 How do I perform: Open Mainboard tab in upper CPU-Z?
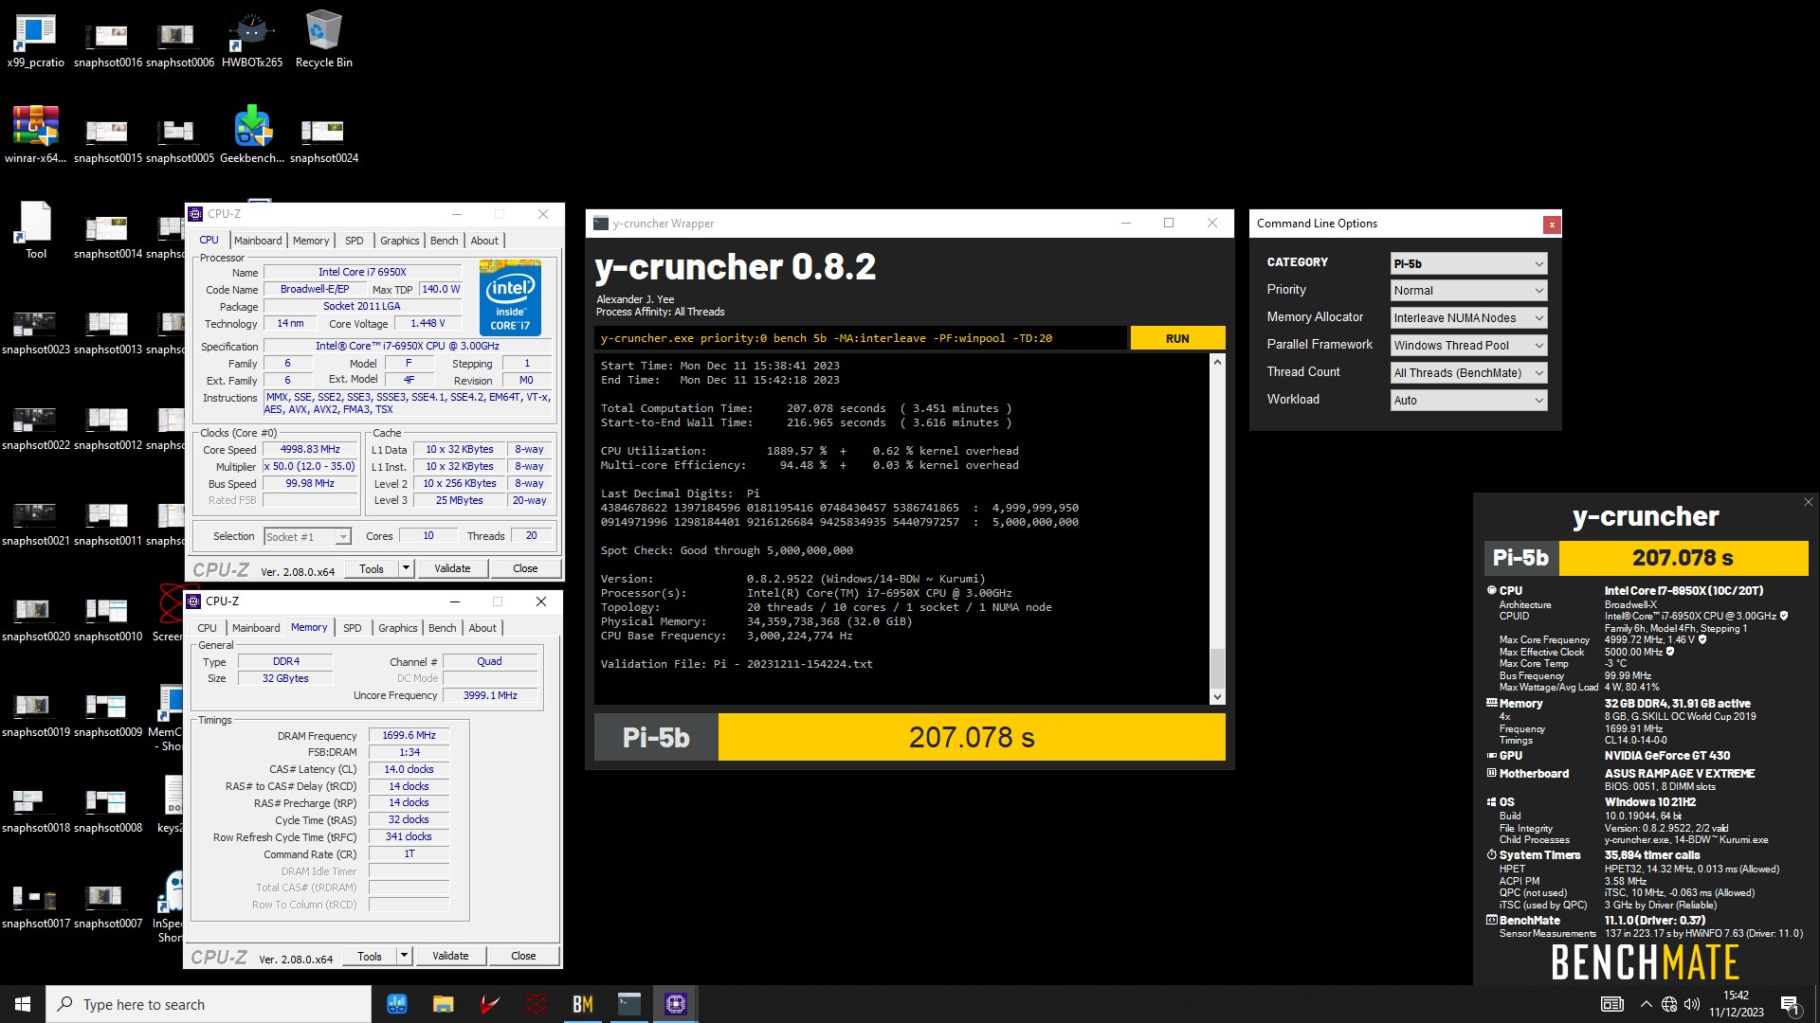coord(258,241)
